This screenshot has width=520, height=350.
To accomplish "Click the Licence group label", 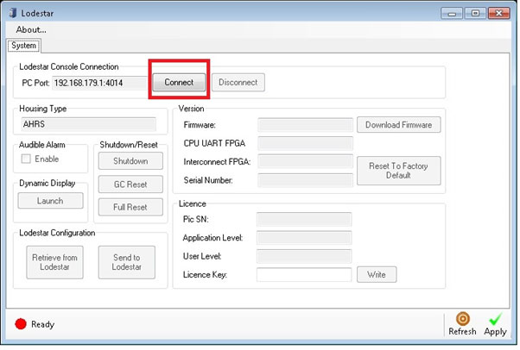I will [x=193, y=203].
